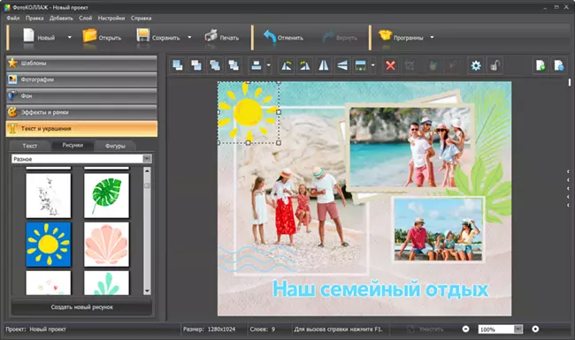Open object properties with the gear icon
Viewport: 575px width, 340px height.
476,65
